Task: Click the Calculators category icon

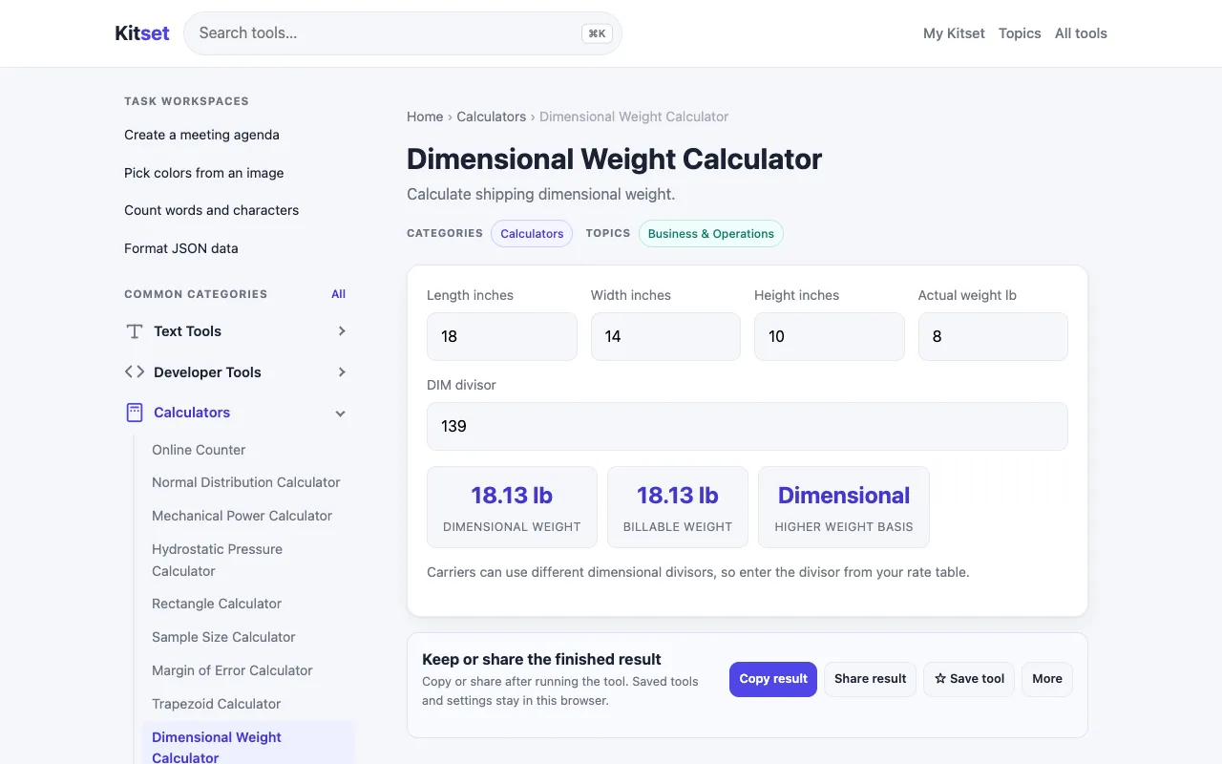Action: [135, 413]
